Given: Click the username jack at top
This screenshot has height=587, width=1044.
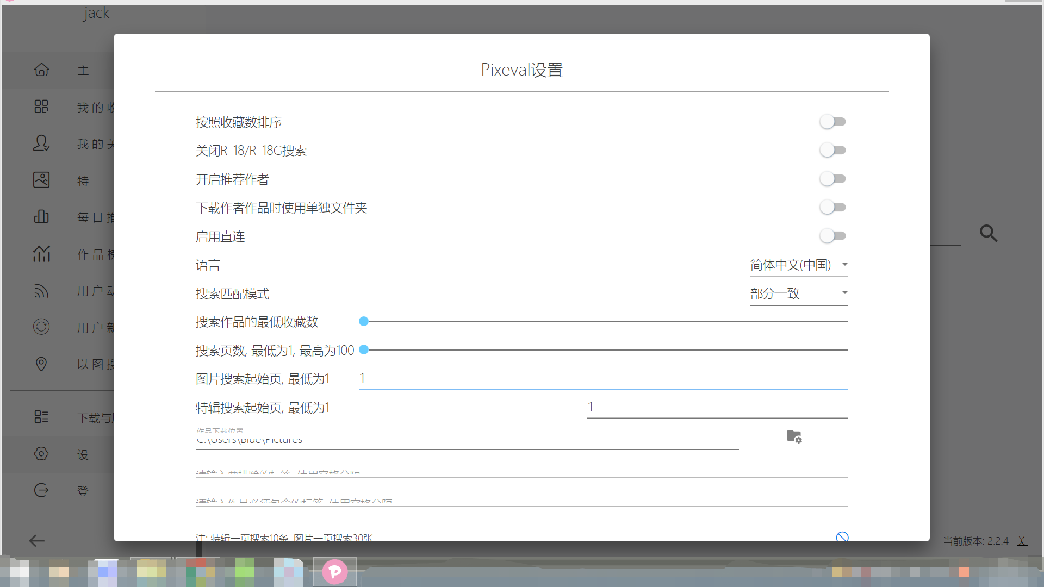Looking at the screenshot, I should 96,13.
